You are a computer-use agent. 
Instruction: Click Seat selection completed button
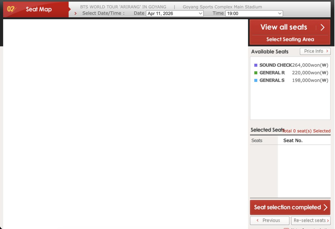290,207
